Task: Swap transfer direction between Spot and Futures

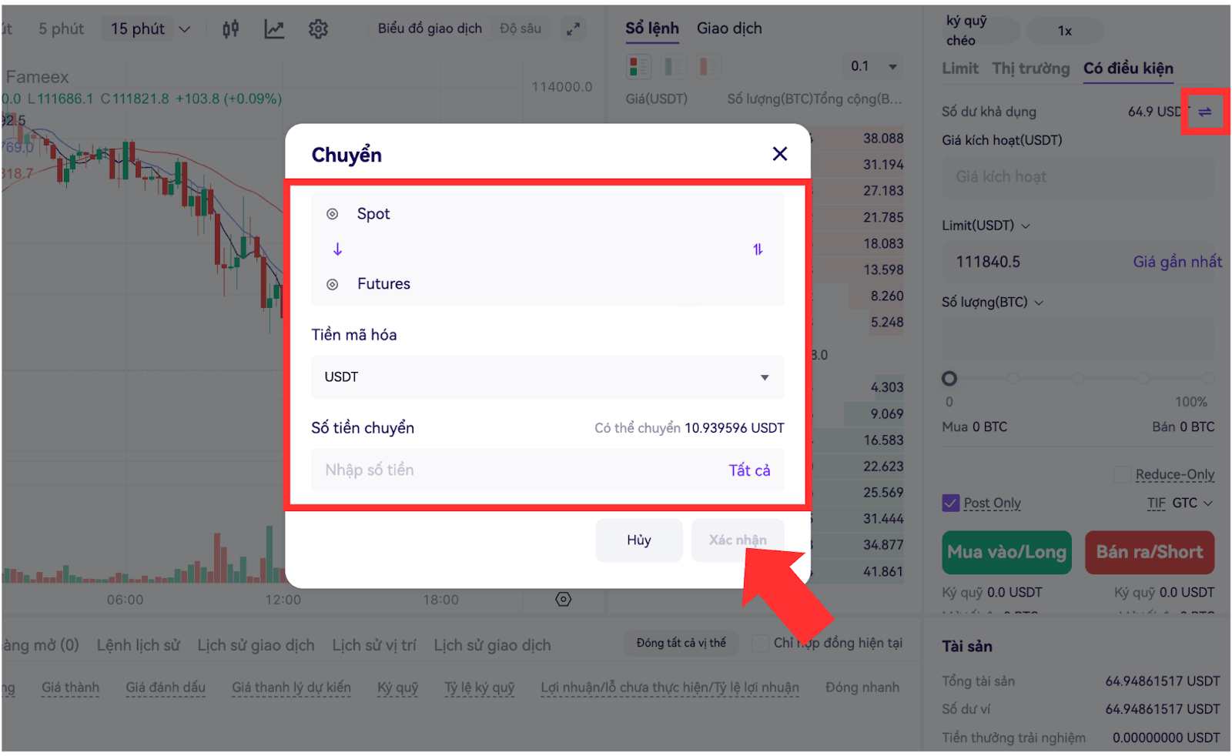Action: [x=758, y=249]
